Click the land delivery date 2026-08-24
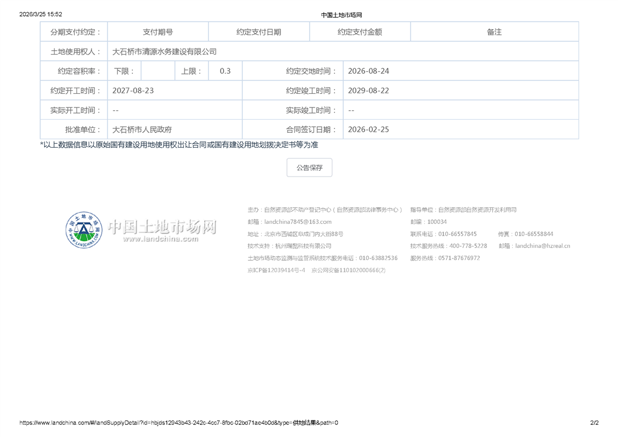The image size is (618, 437). (x=368, y=71)
